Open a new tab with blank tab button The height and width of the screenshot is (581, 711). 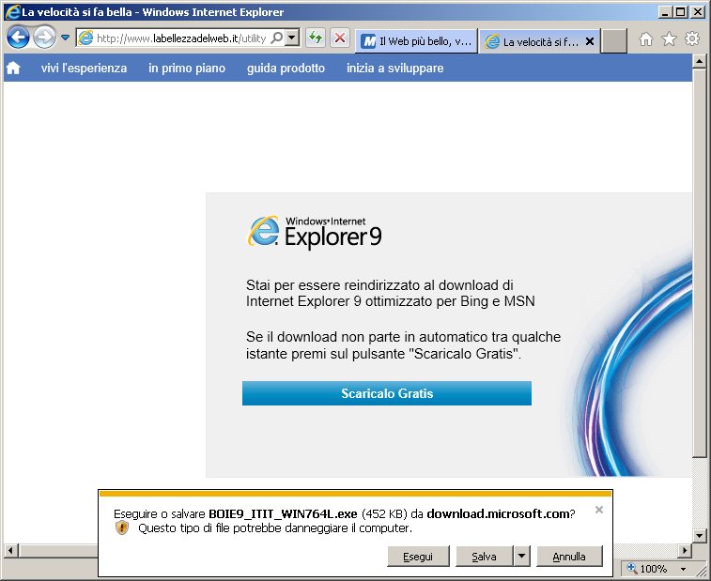point(614,41)
